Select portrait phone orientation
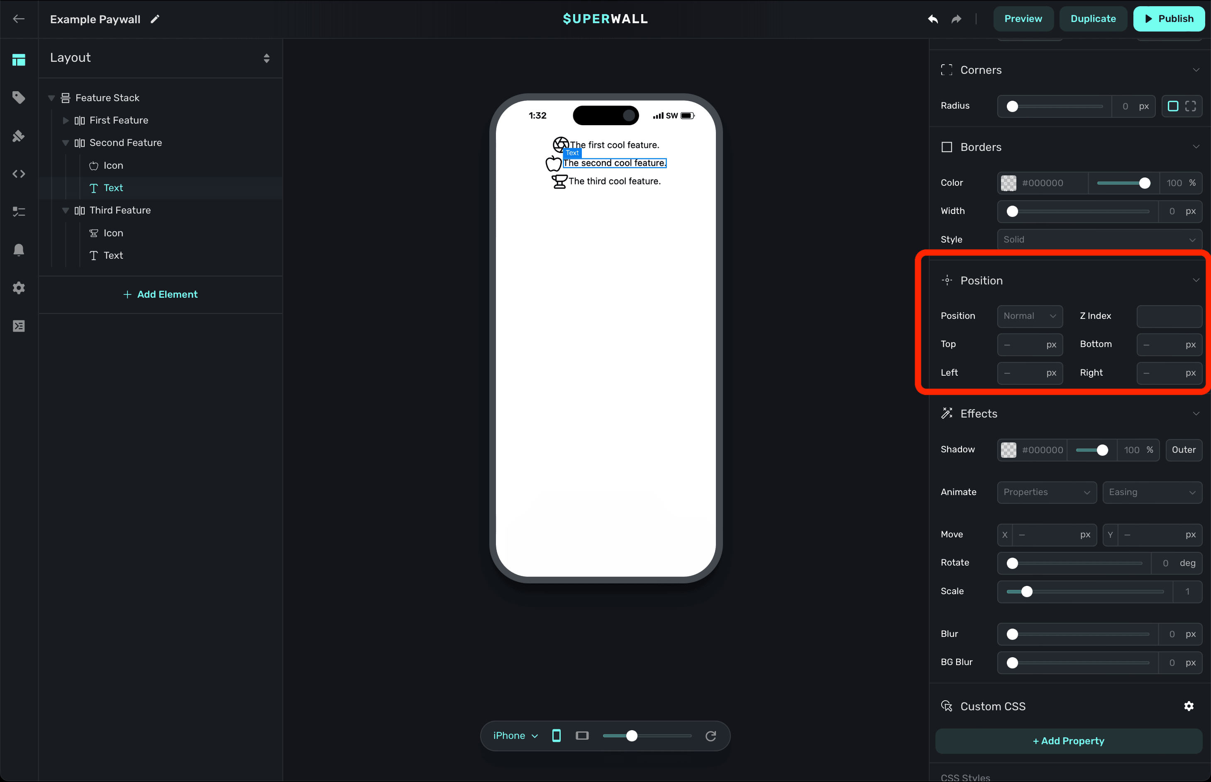The width and height of the screenshot is (1211, 782). click(557, 736)
